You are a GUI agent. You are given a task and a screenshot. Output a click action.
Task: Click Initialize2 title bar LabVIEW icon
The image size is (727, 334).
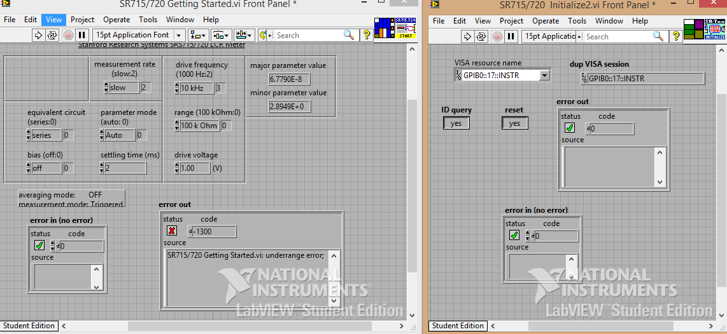(x=434, y=4)
